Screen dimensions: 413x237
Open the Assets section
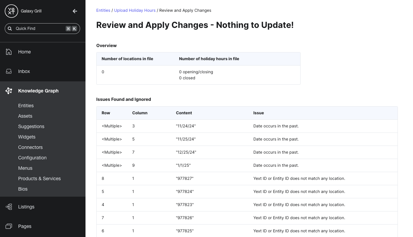(25, 116)
